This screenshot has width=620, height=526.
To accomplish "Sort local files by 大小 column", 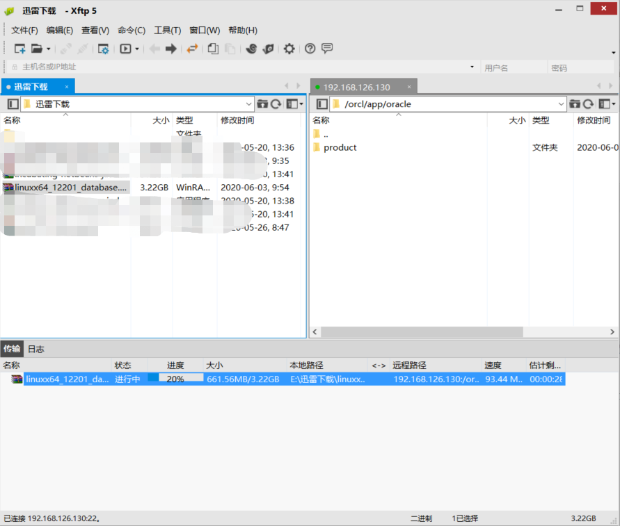I will pos(152,120).
